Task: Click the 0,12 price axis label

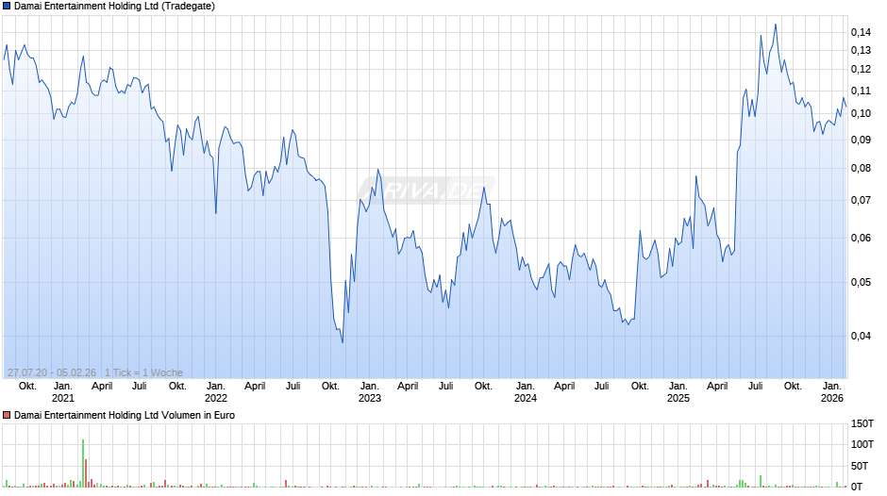Action: coord(861,69)
